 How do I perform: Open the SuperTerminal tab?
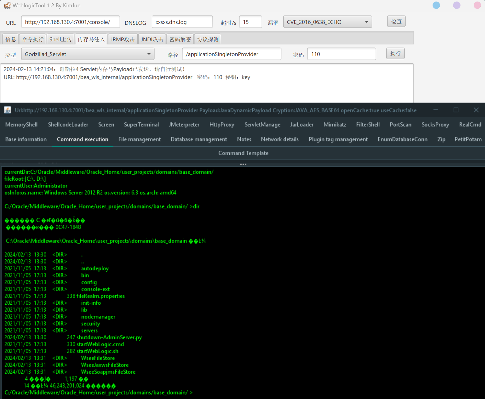[x=141, y=125]
